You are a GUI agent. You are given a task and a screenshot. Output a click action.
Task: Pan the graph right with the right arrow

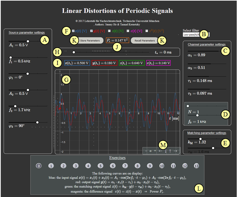pyautogui.click(x=175, y=151)
